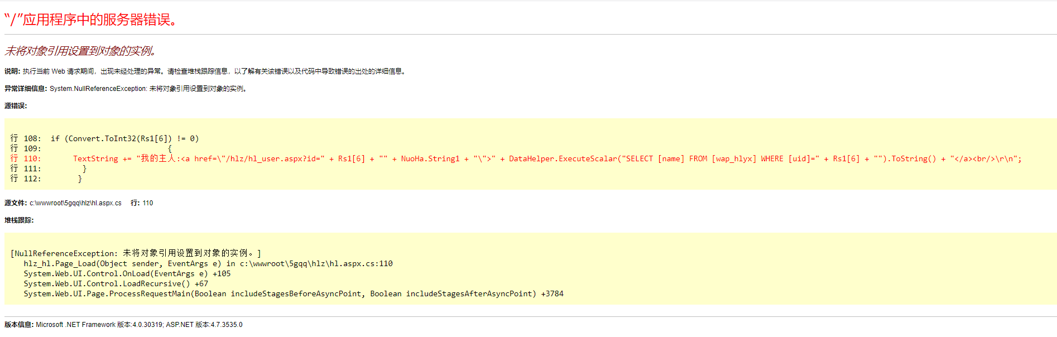Click the TextString variable on line 110

click(95, 159)
